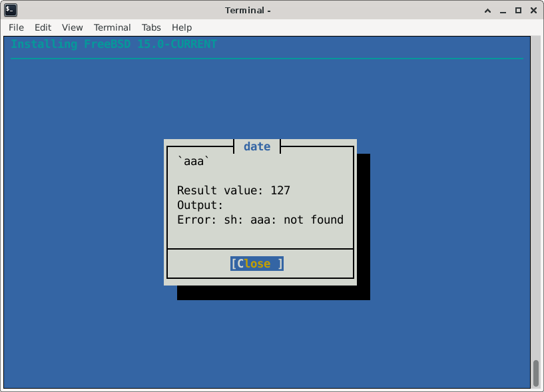Click the terminal window menu icon
544x392 pixels.
tap(11, 10)
